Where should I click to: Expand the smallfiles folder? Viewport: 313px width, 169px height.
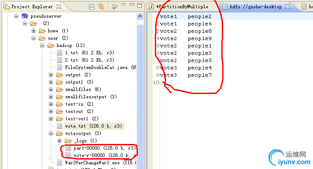(51, 90)
